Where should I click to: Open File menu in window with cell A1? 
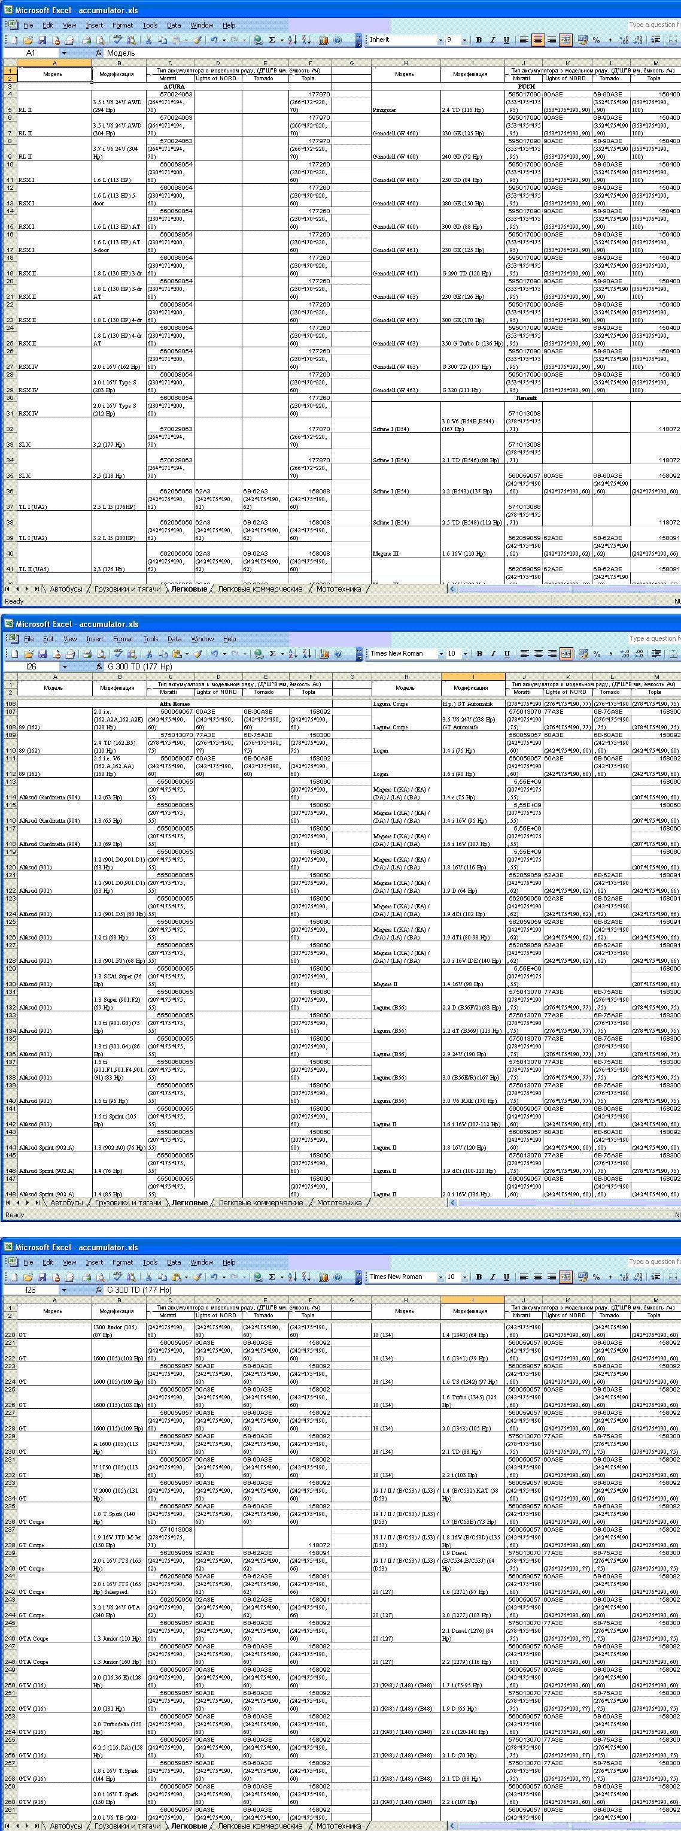[28, 25]
